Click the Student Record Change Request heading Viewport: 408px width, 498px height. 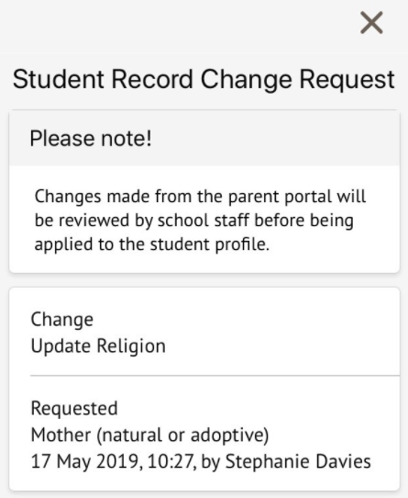click(204, 79)
